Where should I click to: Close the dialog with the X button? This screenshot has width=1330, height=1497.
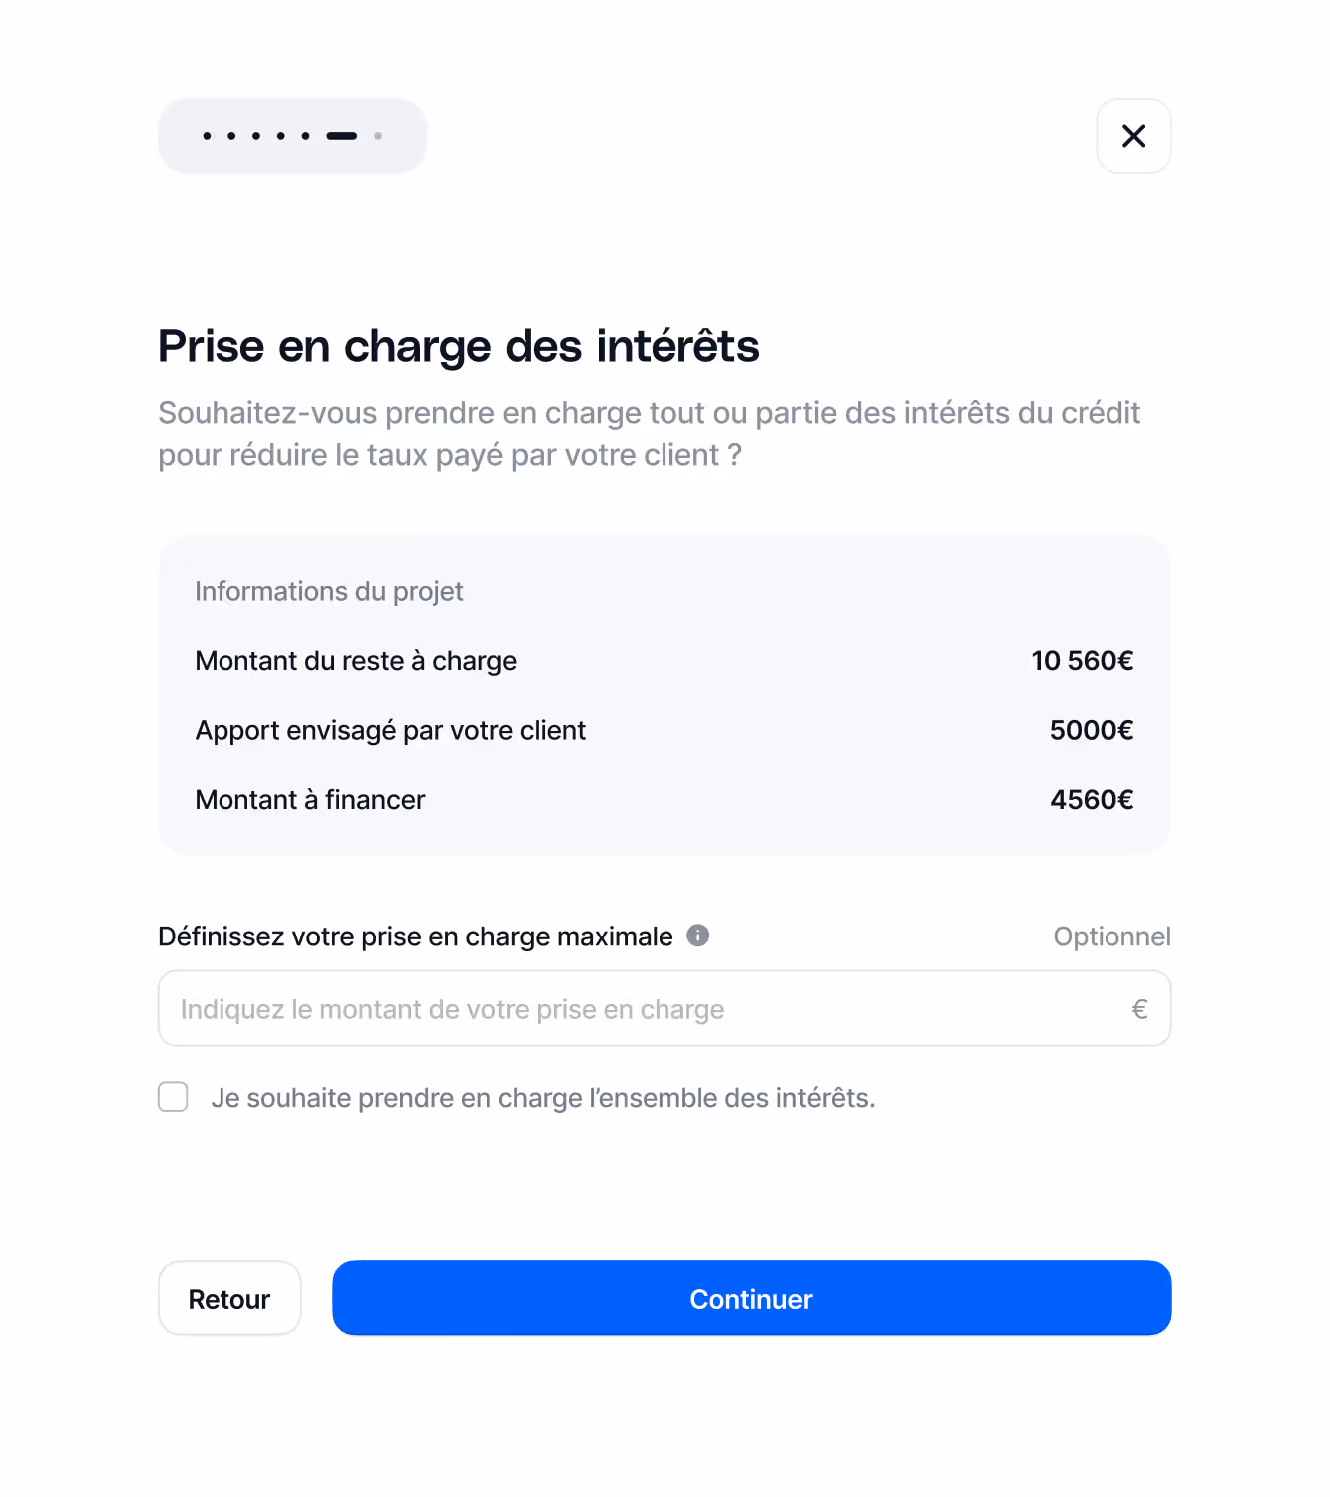[1133, 136]
